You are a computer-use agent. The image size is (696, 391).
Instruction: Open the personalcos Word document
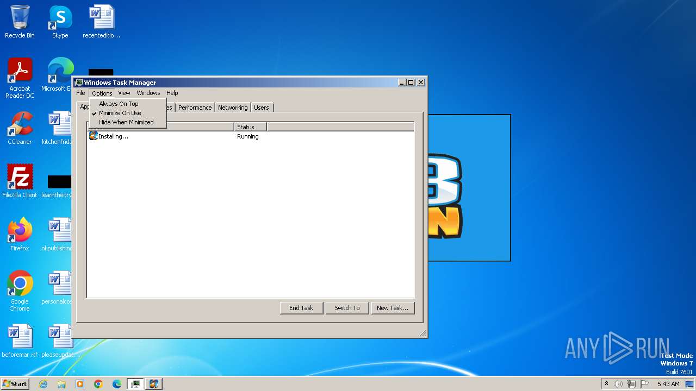tap(59, 288)
